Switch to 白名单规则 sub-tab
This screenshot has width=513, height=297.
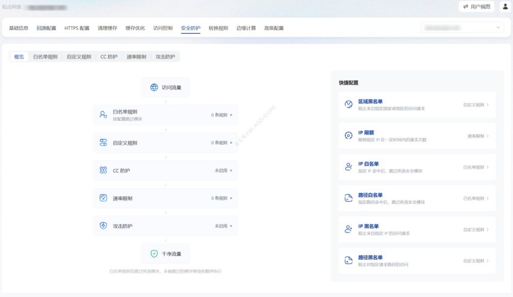pos(45,57)
